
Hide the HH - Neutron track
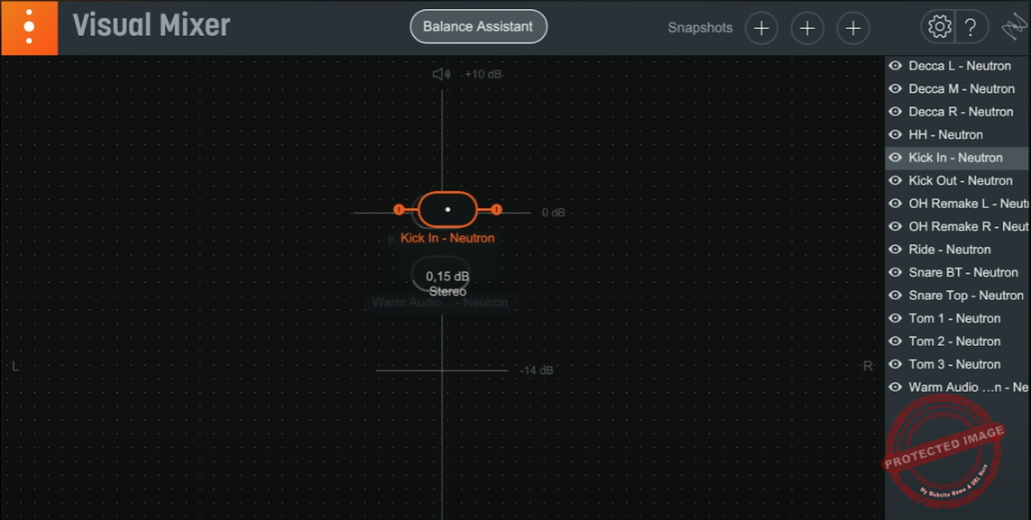coord(895,134)
